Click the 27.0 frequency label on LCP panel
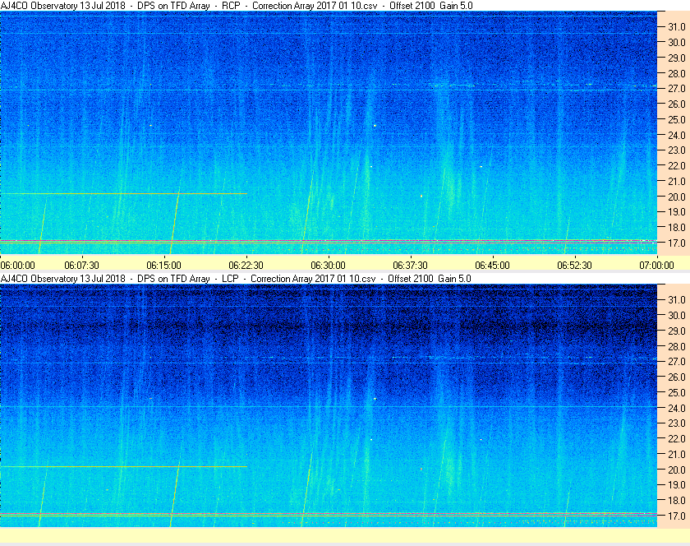 [677, 361]
